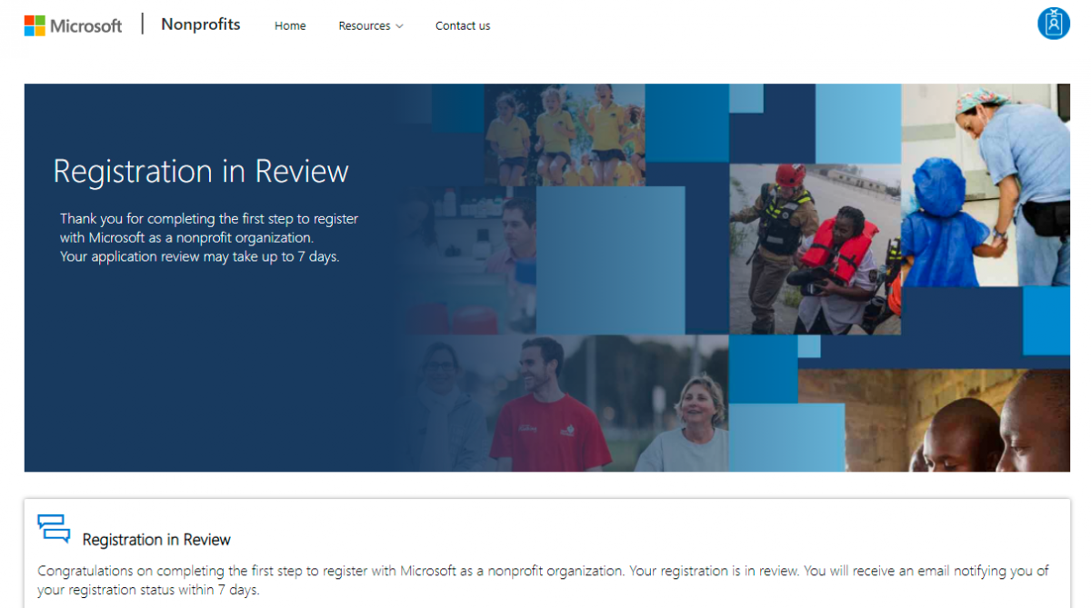Screen dimensions: 1091x608
Task: Click the large Registration in Review banner heading
Action: point(201,172)
